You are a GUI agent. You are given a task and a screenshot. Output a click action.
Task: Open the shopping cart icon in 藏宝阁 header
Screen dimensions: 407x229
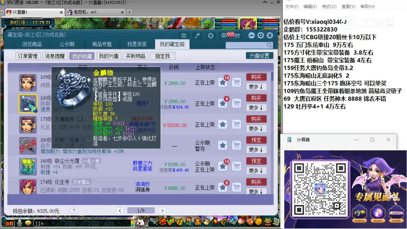237,36
